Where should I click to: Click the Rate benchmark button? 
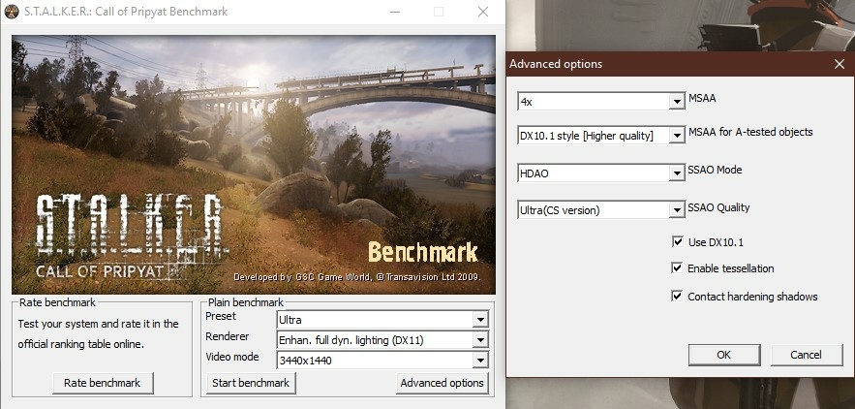tap(103, 383)
